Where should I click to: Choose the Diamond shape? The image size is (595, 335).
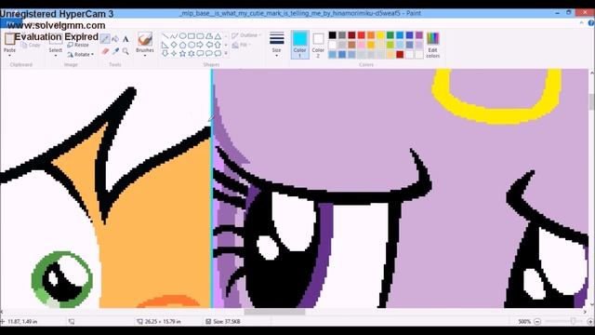[x=174, y=45]
